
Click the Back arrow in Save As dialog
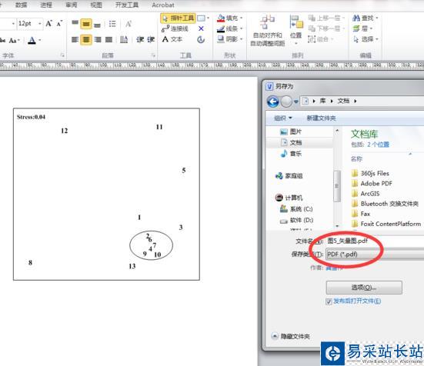[273, 101]
